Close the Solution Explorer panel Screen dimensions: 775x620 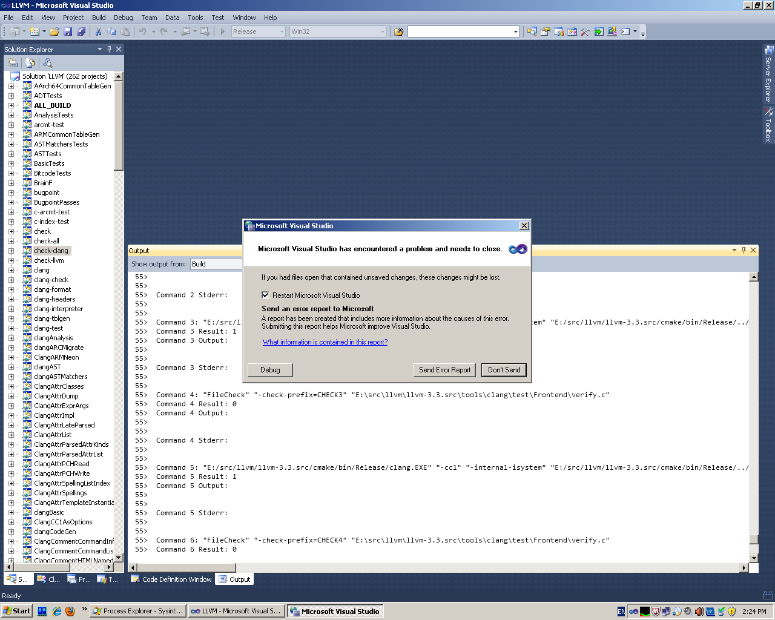point(119,49)
